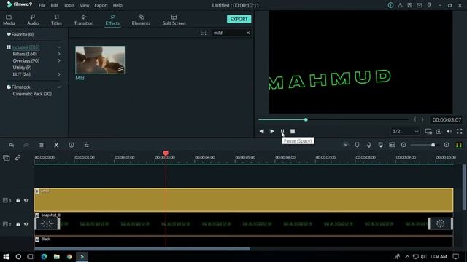Undo the last action
Image resolution: width=467 pixels, height=262 pixels.
[12, 145]
